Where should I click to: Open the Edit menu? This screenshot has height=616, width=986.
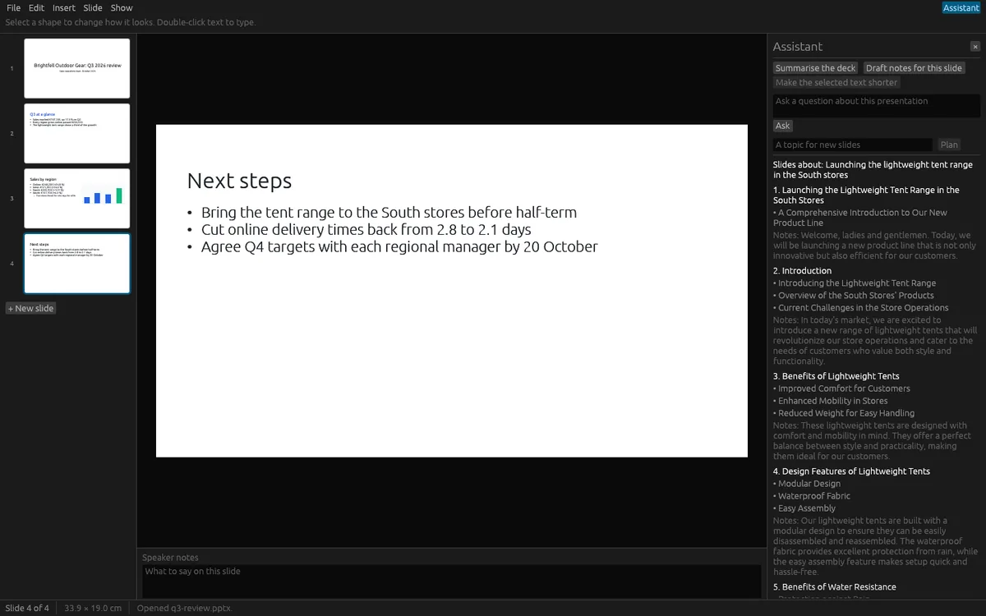point(36,7)
